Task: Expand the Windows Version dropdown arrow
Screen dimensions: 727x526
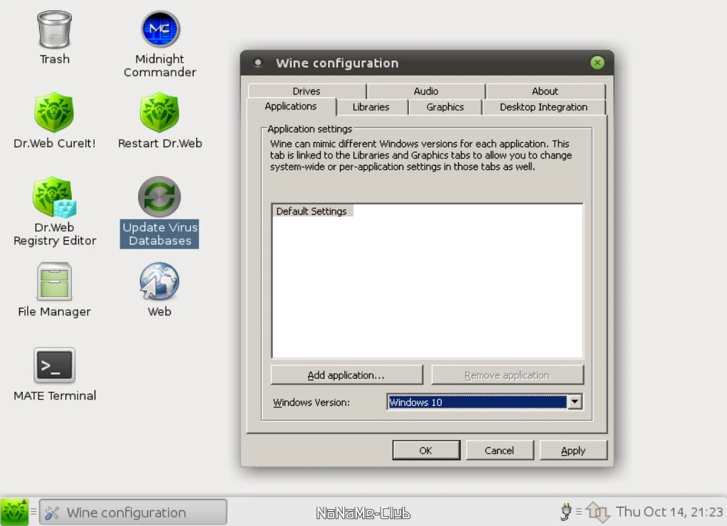Action: 575,402
